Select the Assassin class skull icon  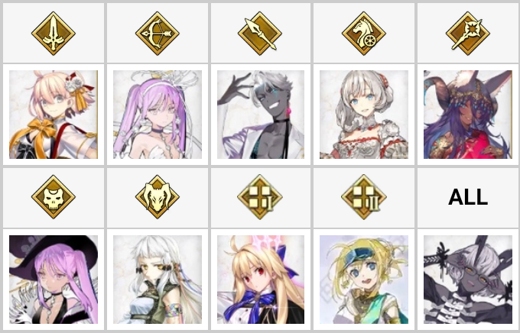click(x=54, y=197)
